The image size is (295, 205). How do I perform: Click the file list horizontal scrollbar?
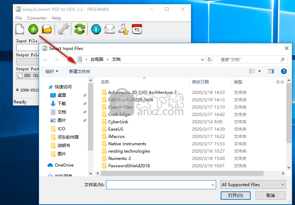[x=182, y=173]
